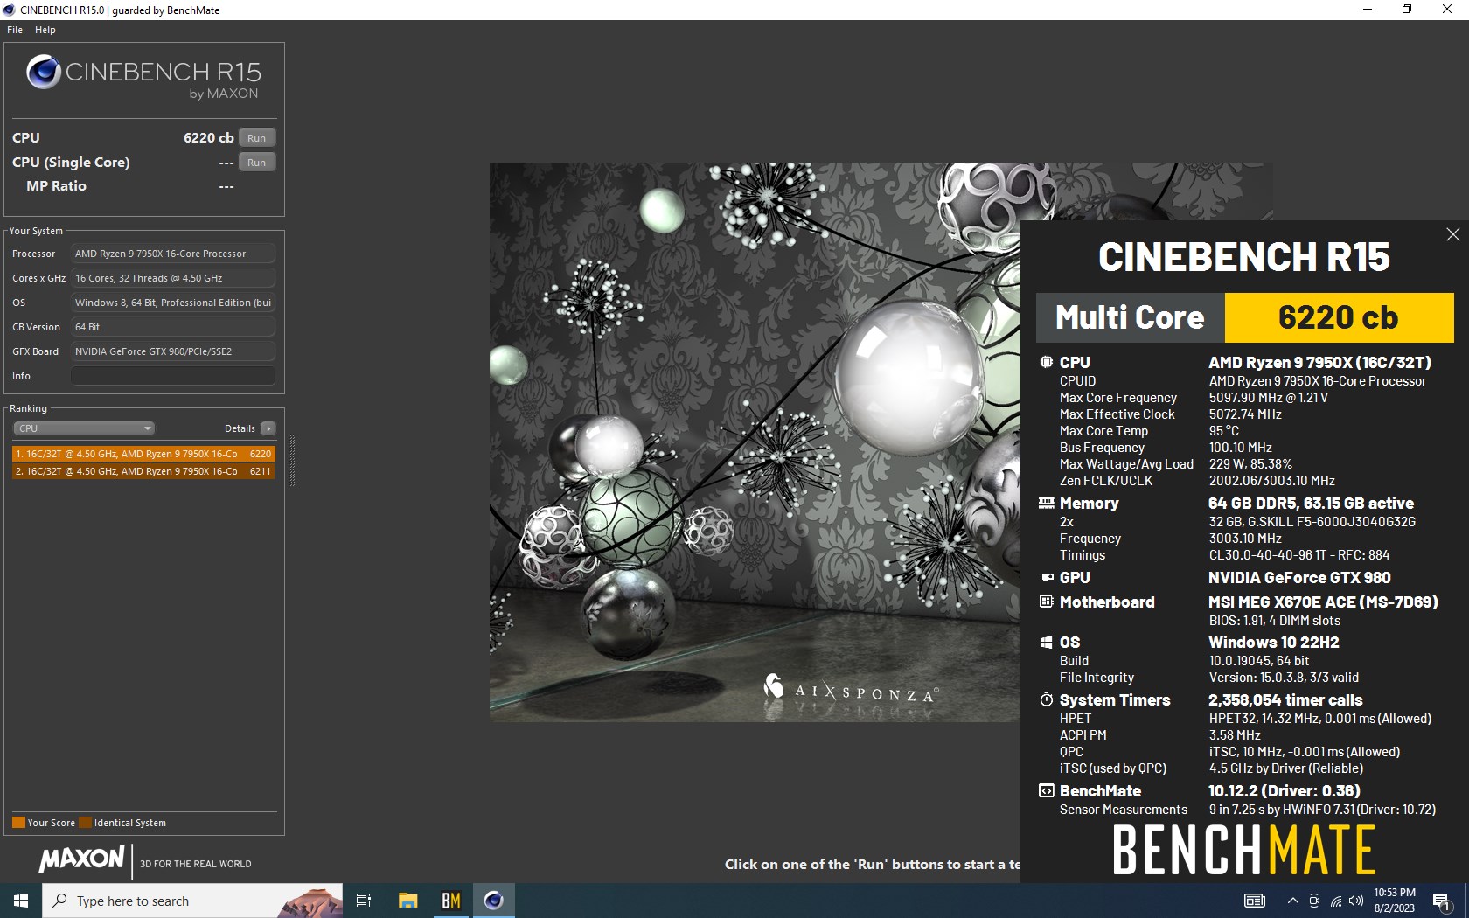Expand ranking Details arrow button
The image size is (1469, 918).
(x=268, y=428)
